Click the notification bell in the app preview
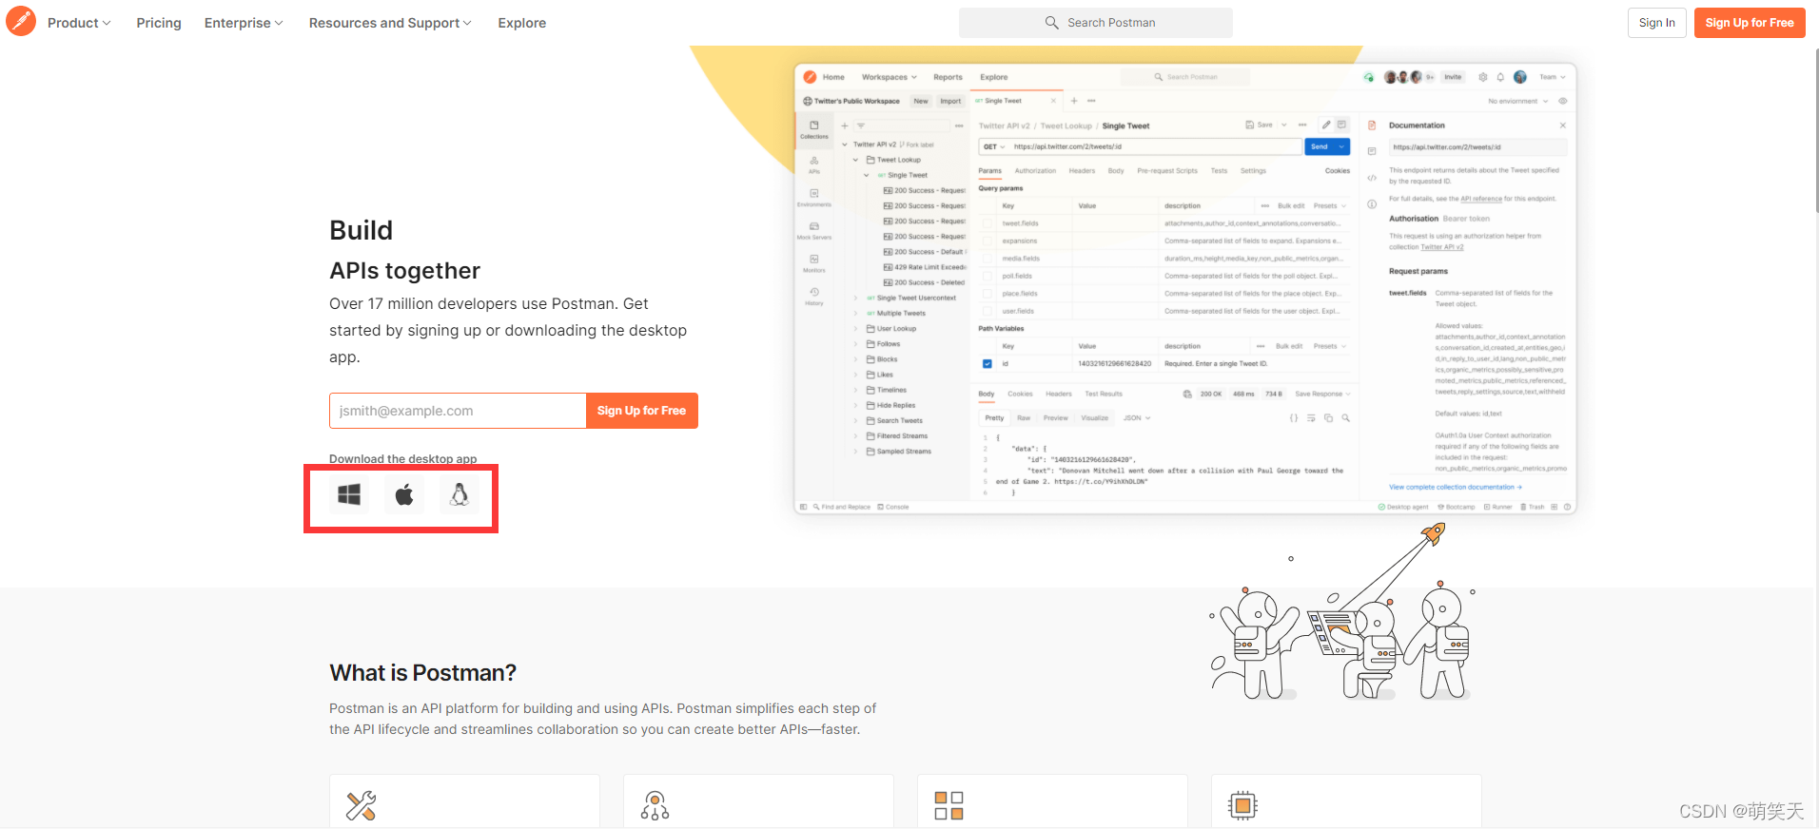1819x829 pixels. coord(1500,77)
